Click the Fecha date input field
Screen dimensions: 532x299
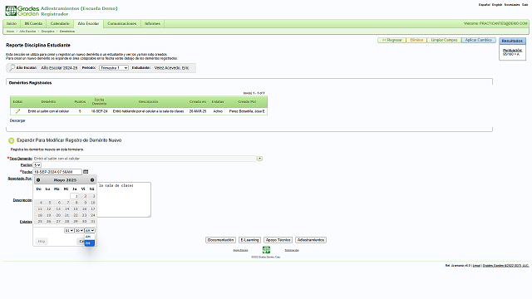point(57,172)
